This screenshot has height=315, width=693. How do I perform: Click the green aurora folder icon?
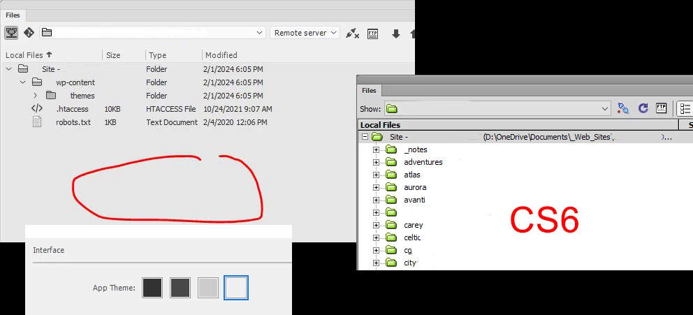coord(391,187)
